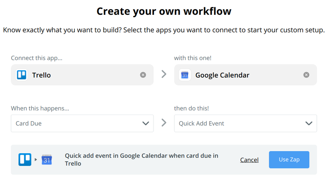330x184 pixels.
Task: Expand the Card Due chevron arrow
Action: (146, 124)
